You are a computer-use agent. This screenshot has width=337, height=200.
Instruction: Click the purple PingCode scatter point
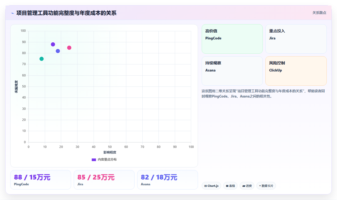click(53, 44)
